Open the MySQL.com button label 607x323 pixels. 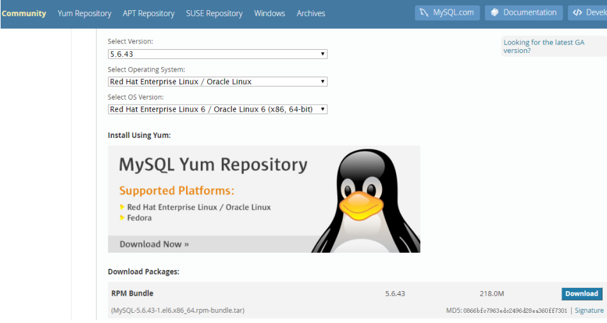453,12
